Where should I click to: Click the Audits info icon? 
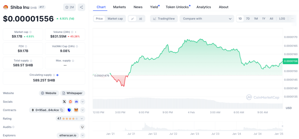[13, 127]
